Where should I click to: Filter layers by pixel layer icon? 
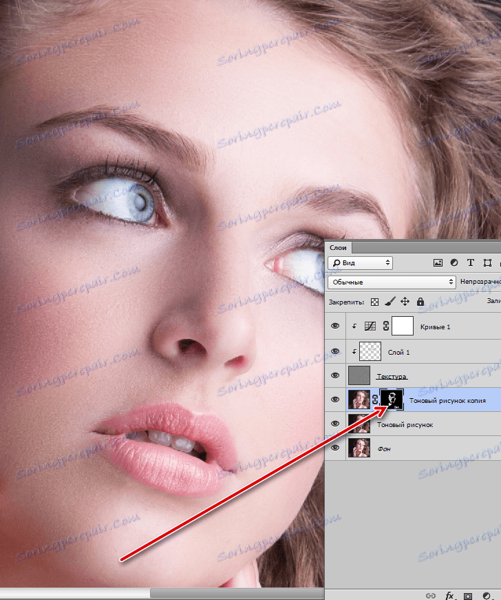(438, 263)
